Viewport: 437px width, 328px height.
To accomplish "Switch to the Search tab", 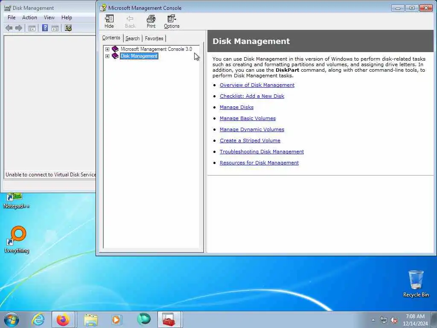I will tap(132, 38).
